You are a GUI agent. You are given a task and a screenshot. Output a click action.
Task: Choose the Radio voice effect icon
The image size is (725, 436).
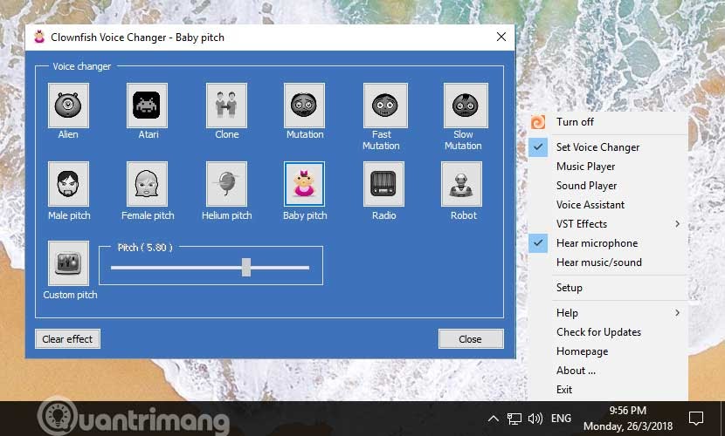pyautogui.click(x=383, y=184)
